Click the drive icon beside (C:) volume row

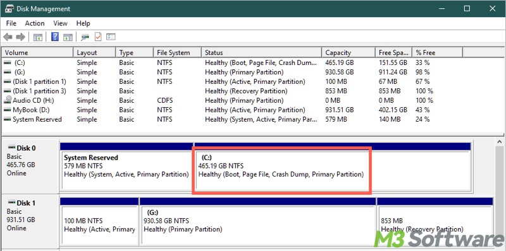pyautogui.click(x=7, y=63)
